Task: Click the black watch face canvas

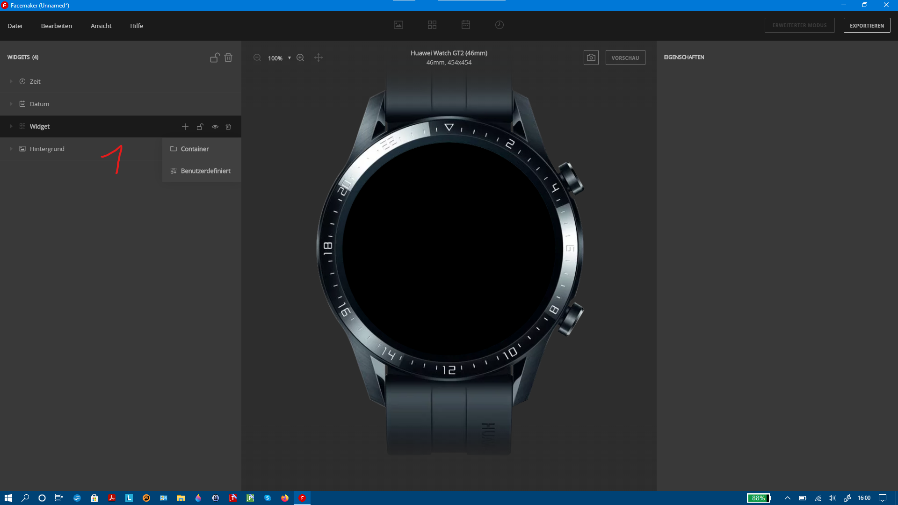Action: (x=449, y=248)
